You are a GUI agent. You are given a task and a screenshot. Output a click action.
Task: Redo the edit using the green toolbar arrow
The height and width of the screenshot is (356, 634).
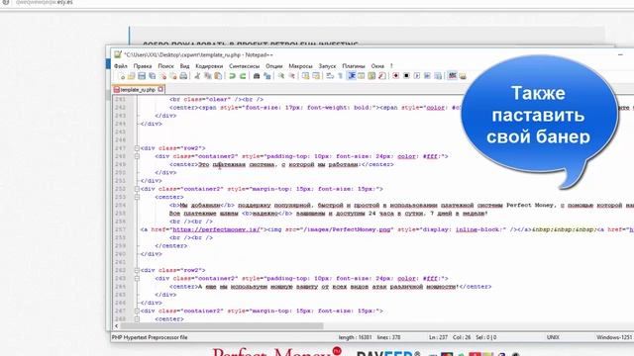click(243, 76)
